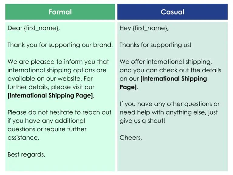Image resolution: width=233 pixels, height=175 pixels.
Task: Click "available on our website. For" line
Action: (50, 78)
